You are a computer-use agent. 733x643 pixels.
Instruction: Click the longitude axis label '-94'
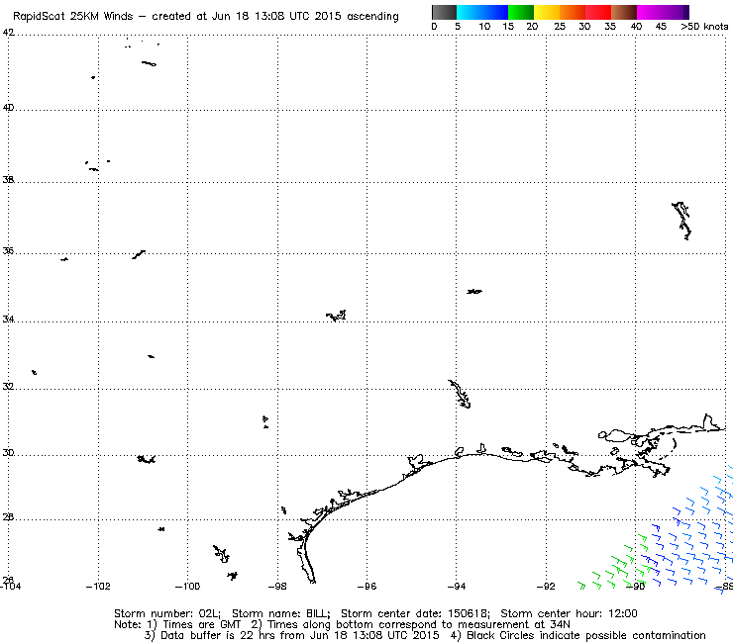457,587
